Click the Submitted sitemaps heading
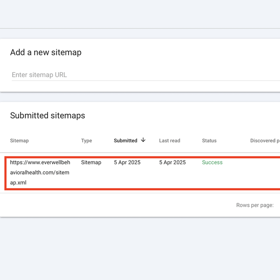The image size is (280, 280). click(x=48, y=115)
